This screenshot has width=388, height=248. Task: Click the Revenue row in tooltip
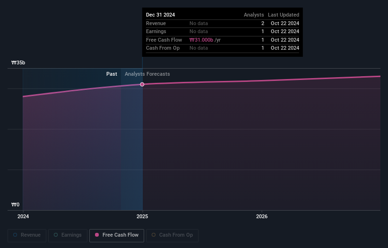223,23
